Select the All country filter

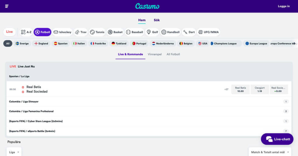click(x=8, y=44)
